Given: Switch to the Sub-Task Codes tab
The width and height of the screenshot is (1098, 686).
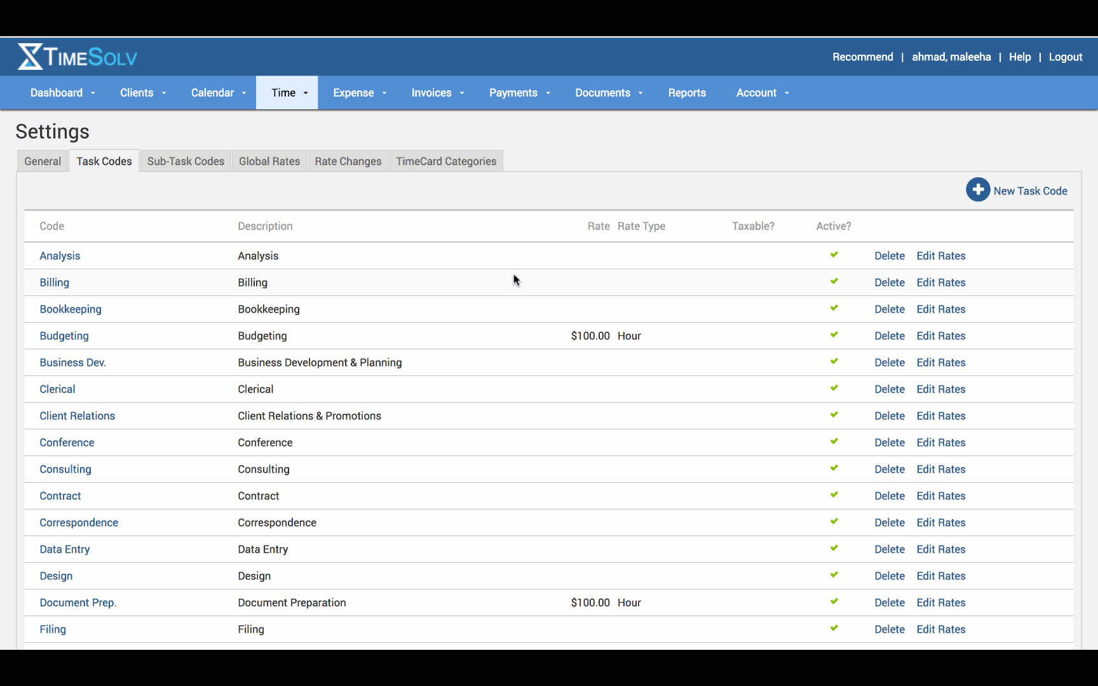Looking at the screenshot, I should point(186,161).
